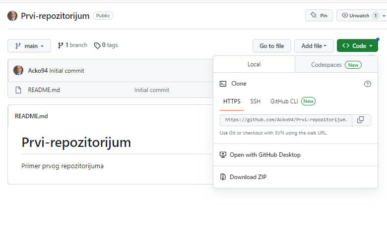387x231 pixels.
Task: Expand the Add file dropdown
Action: (314, 46)
